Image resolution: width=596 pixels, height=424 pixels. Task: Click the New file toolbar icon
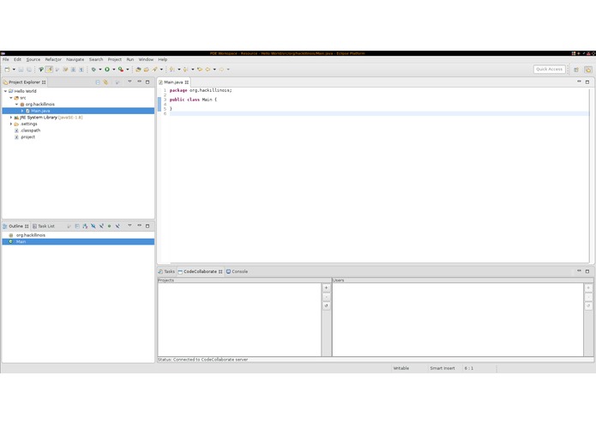click(x=7, y=70)
